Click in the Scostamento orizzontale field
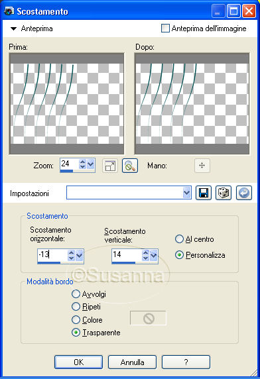 (x=52, y=254)
